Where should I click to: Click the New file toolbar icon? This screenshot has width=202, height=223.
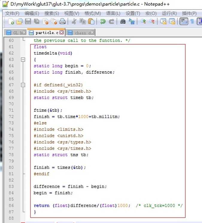point(11,22)
